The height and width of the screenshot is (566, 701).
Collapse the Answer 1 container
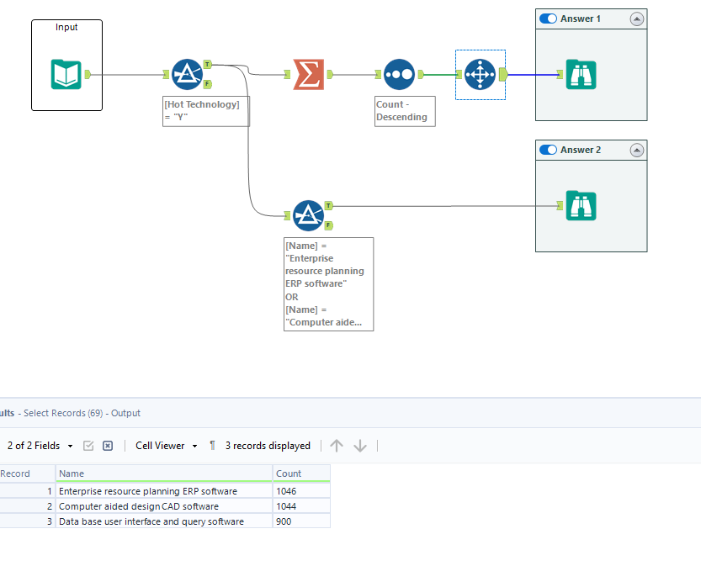pyautogui.click(x=637, y=19)
